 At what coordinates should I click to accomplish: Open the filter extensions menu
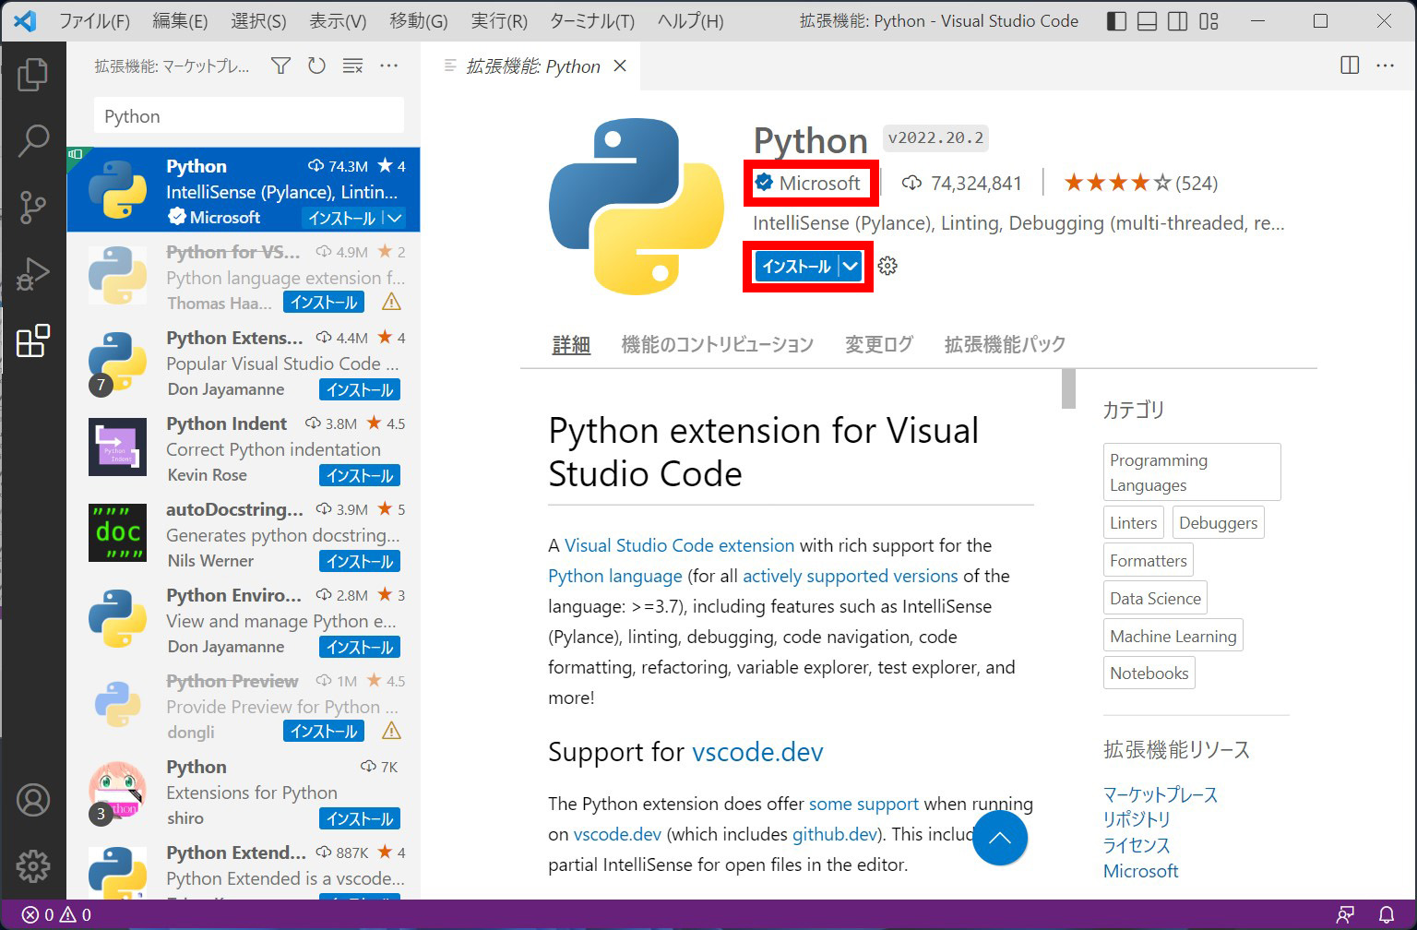point(280,66)
